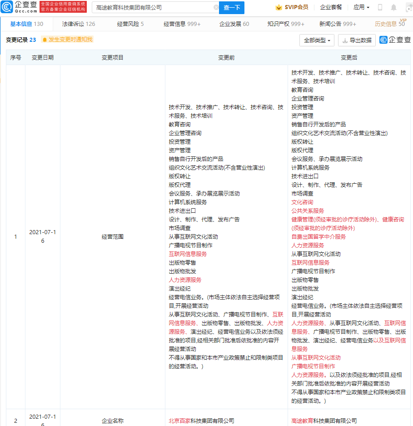Click the 导出数据 export button
The height and width of the screenshot is (426, 413).
(358, 40)
